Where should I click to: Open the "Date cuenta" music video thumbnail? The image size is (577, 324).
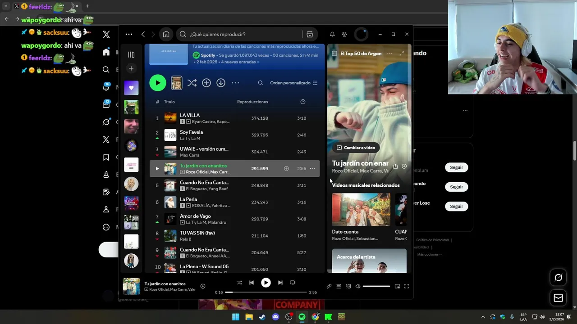[x=361, y=210]
